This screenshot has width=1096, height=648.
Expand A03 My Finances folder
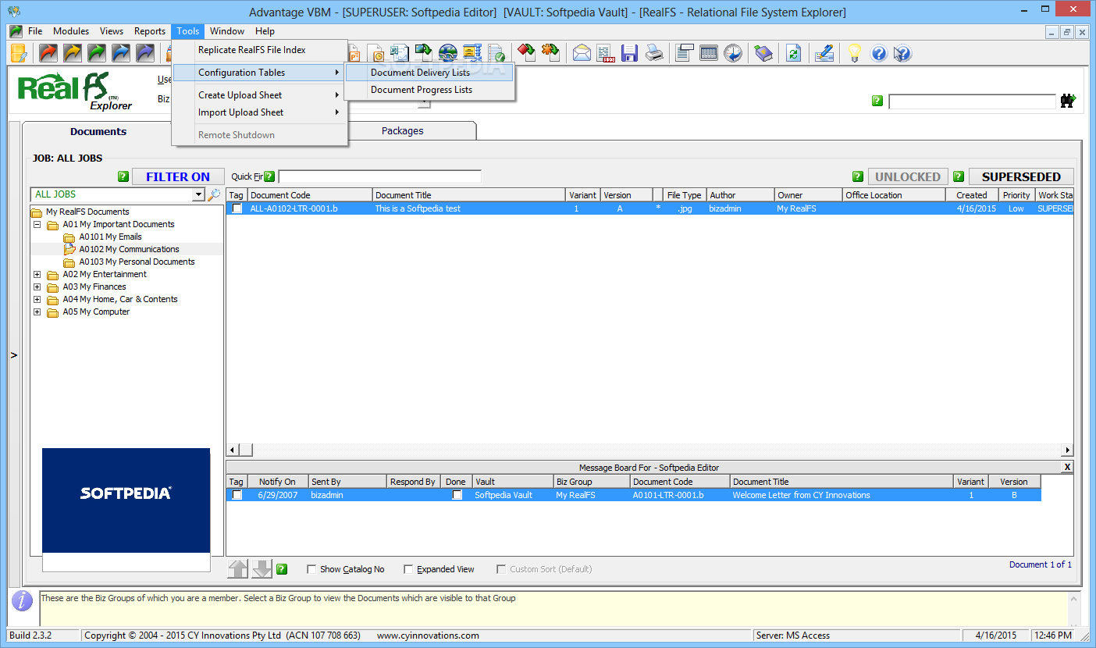(37, 287)
